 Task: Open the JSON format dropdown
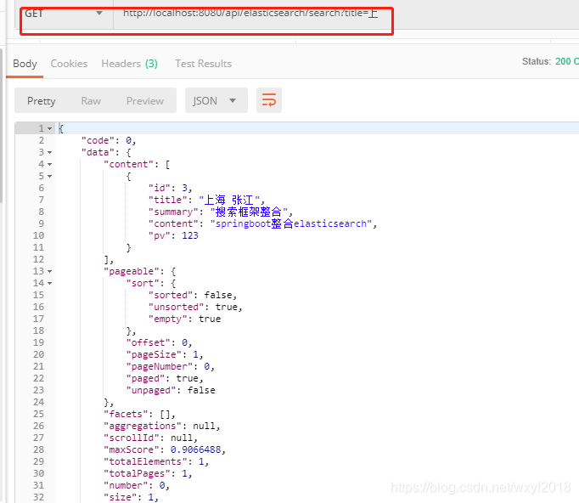(x=216, y=100)
